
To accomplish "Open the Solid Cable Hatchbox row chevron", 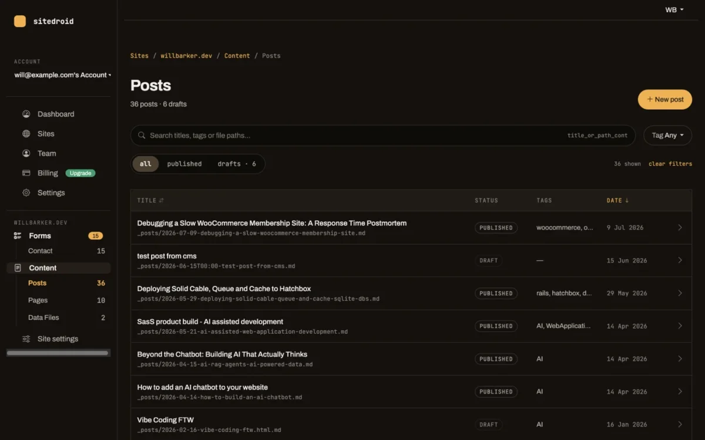I will (x=680, y=293).
